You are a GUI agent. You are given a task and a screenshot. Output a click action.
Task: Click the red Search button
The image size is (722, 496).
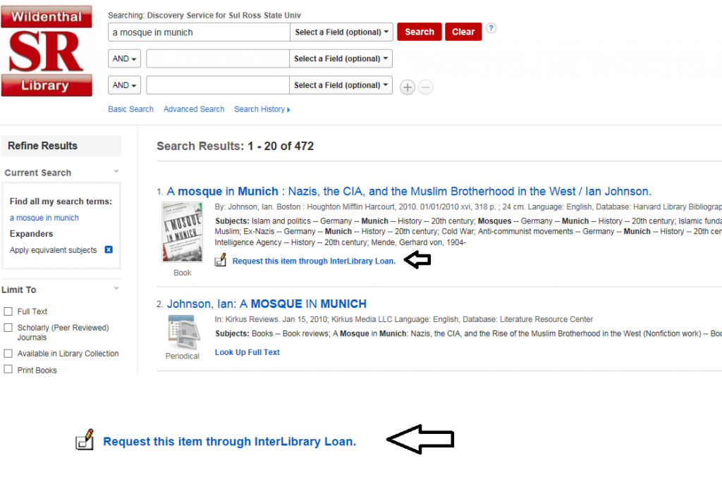[x=420, y=32]
